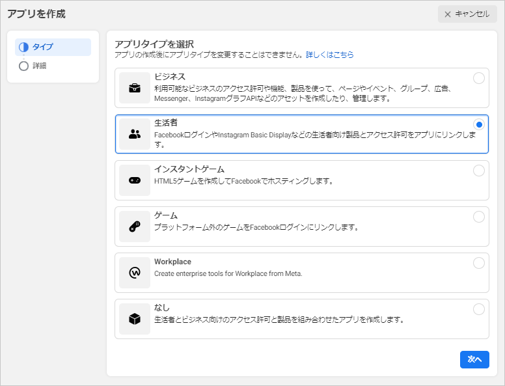Click the アプリタイプを選択 heading
This screenshot has width=505, height=386.
pos(154,44)
